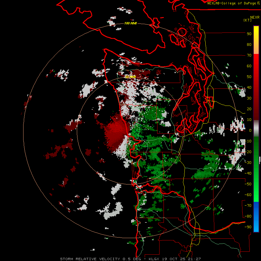Click the 40 value on the velocity scale

[249, 88]
